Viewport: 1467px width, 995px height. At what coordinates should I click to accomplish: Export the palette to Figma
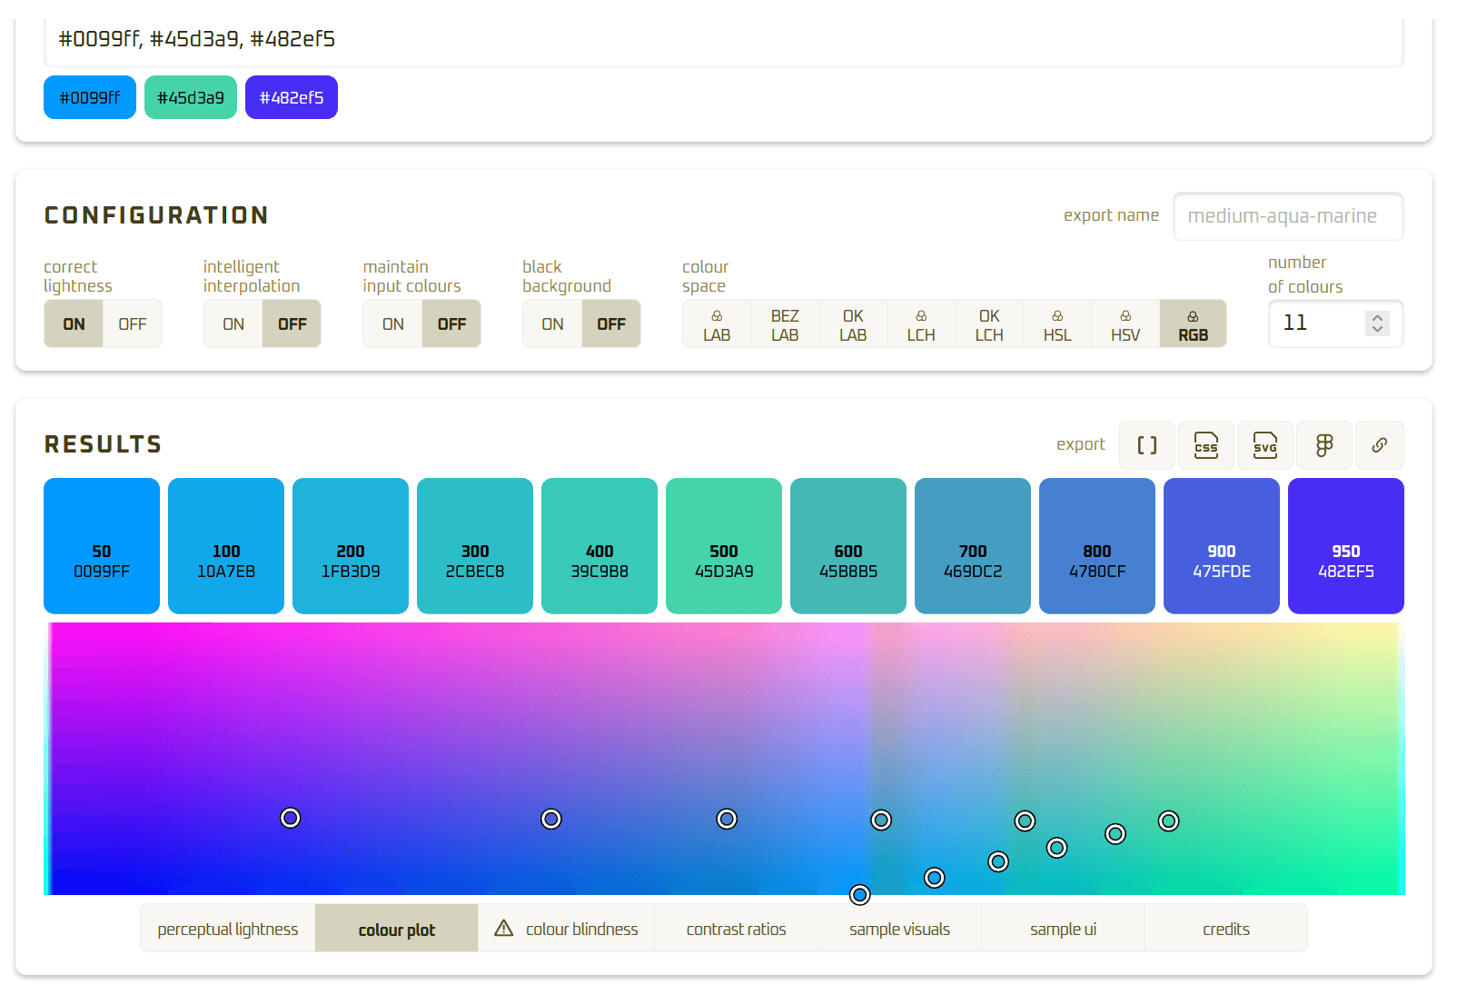click(1323, 445)
